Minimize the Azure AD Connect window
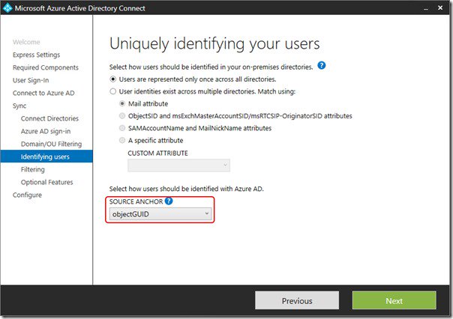Screen dimensions: 453x319 pyautogui.click(x=426, y=8)
